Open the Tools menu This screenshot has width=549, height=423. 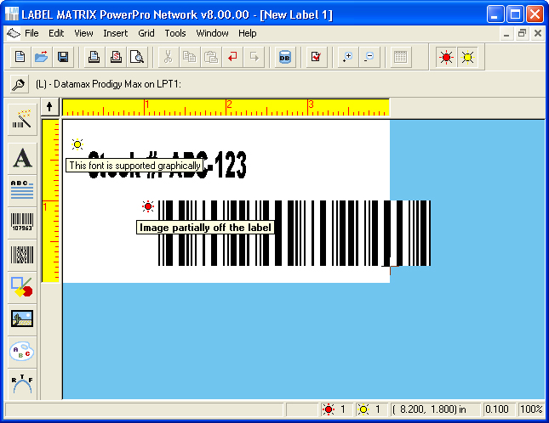pos(175,33)
